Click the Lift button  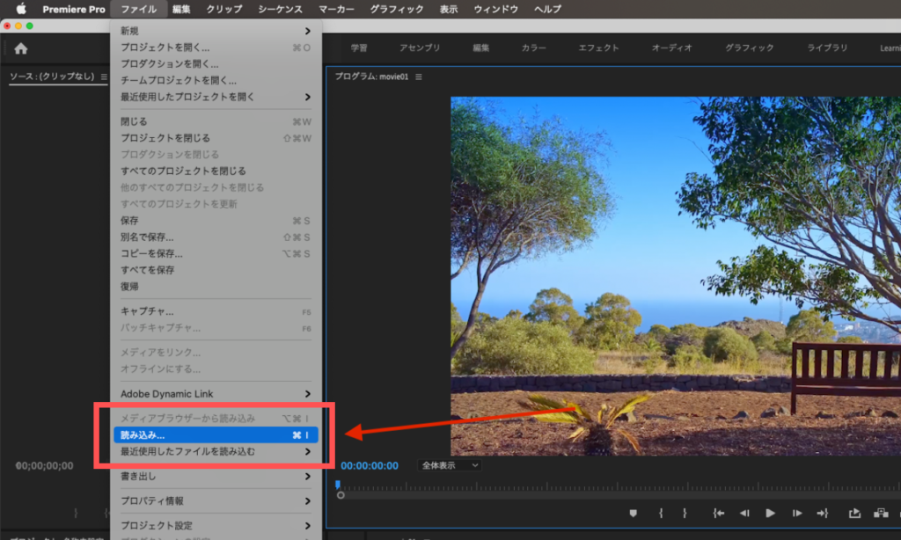854,513
